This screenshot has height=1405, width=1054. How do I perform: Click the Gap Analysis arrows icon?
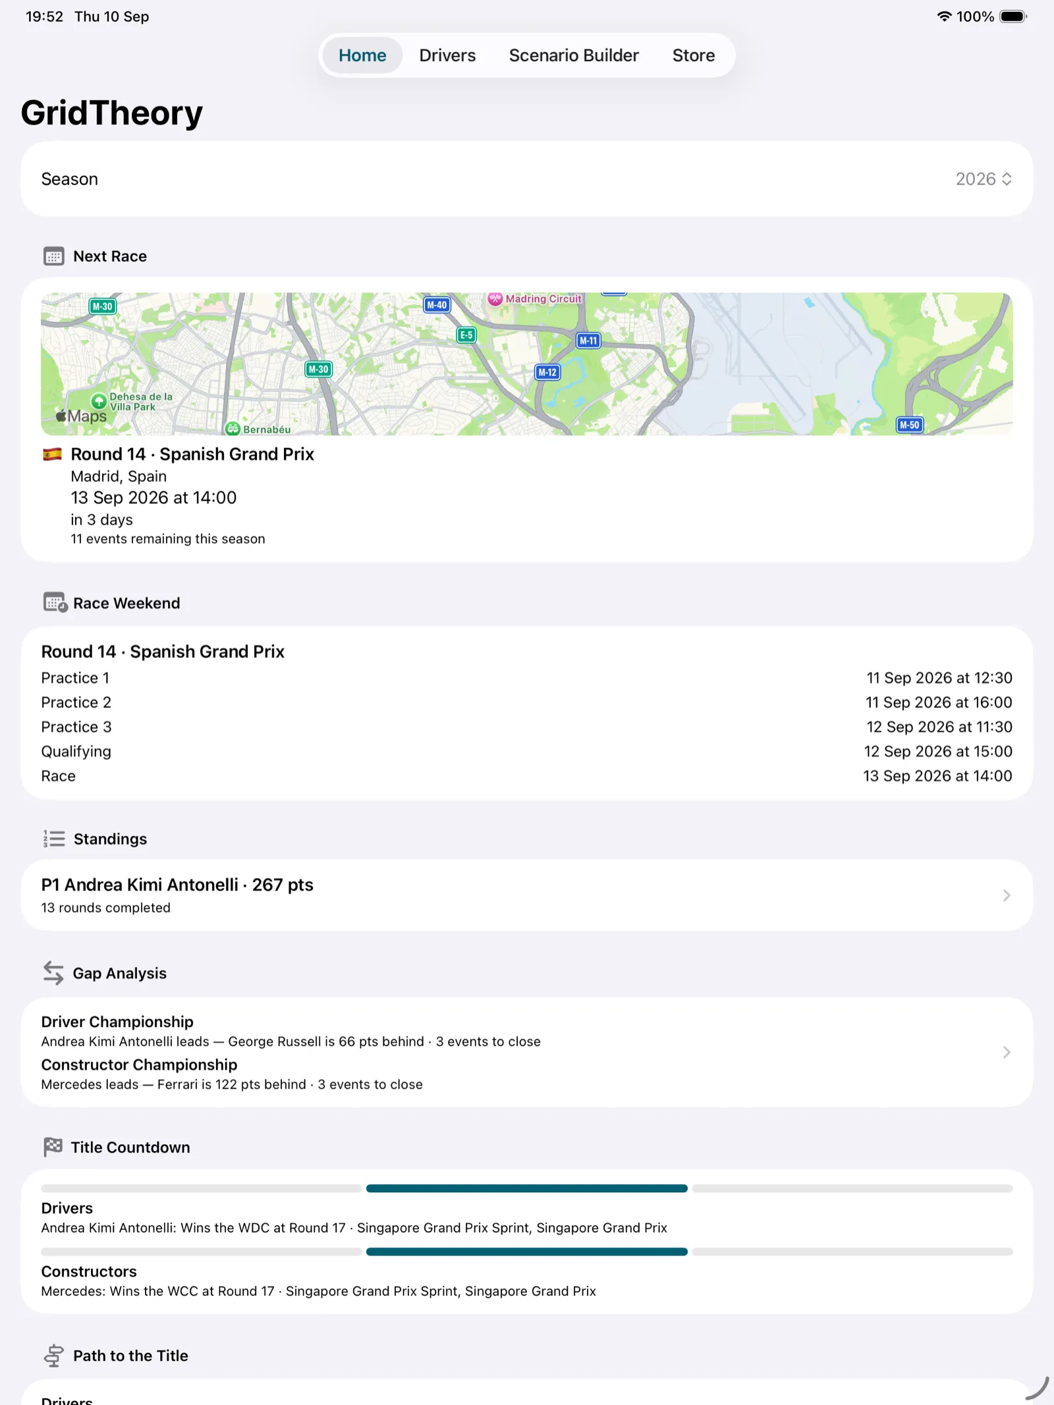point(53,973)
